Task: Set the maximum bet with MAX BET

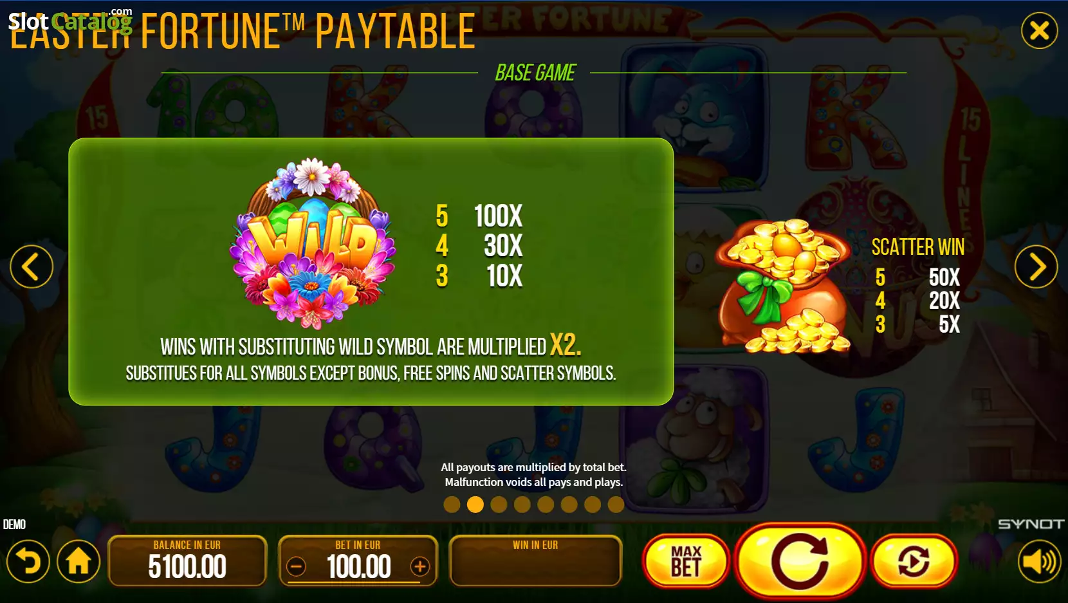Action: (x=686, y=561)
